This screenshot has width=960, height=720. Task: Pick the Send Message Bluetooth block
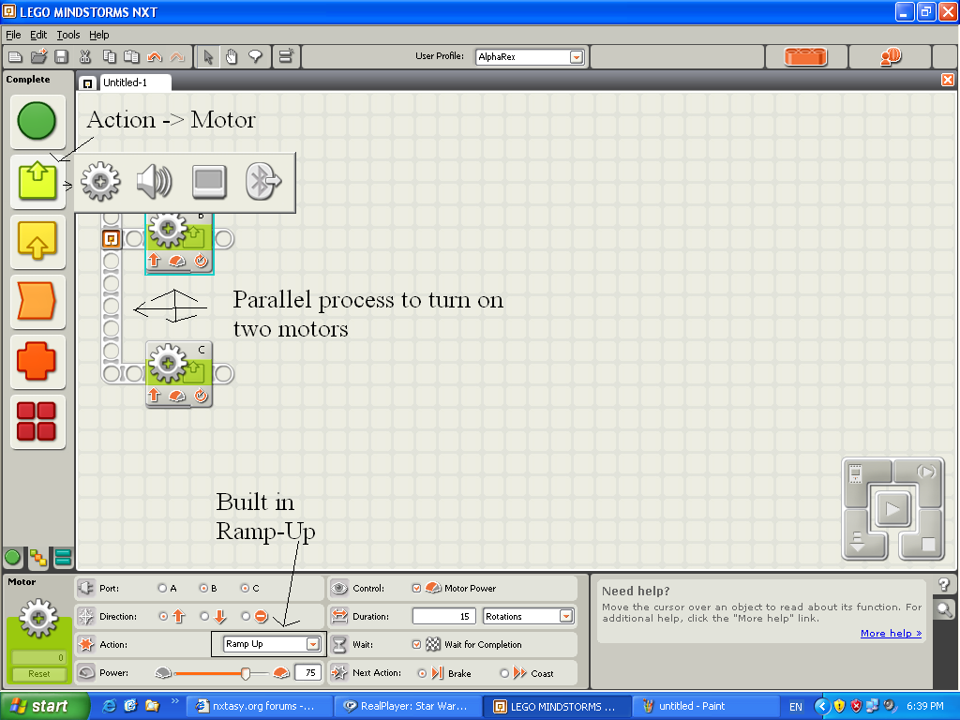click(263, 181)
